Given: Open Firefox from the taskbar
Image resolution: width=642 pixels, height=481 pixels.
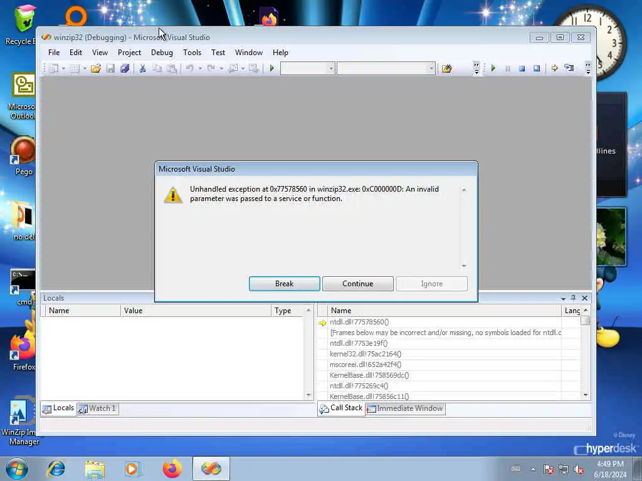Looking at the screenshot, I should pyautogui.click(x=172, y=468).
